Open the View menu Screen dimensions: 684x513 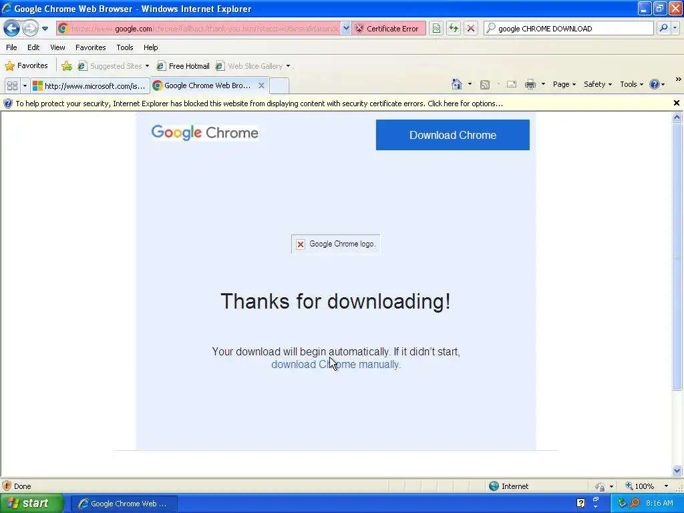pos(57,47)
